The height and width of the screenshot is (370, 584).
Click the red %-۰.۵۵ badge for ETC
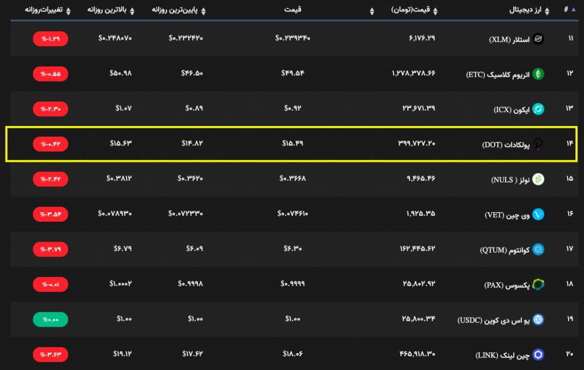click(50, 74)
